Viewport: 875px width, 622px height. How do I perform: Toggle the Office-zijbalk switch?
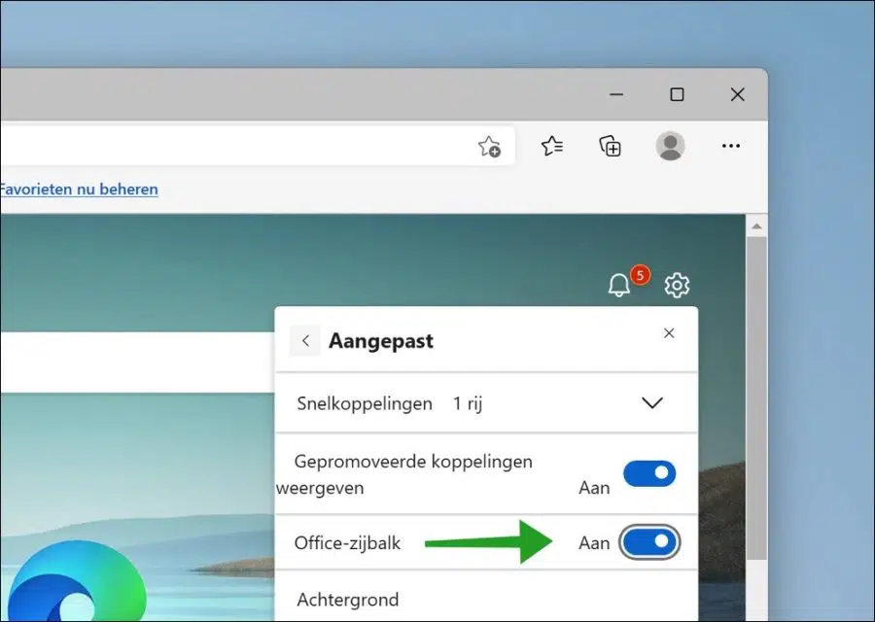tap(649, 541)
